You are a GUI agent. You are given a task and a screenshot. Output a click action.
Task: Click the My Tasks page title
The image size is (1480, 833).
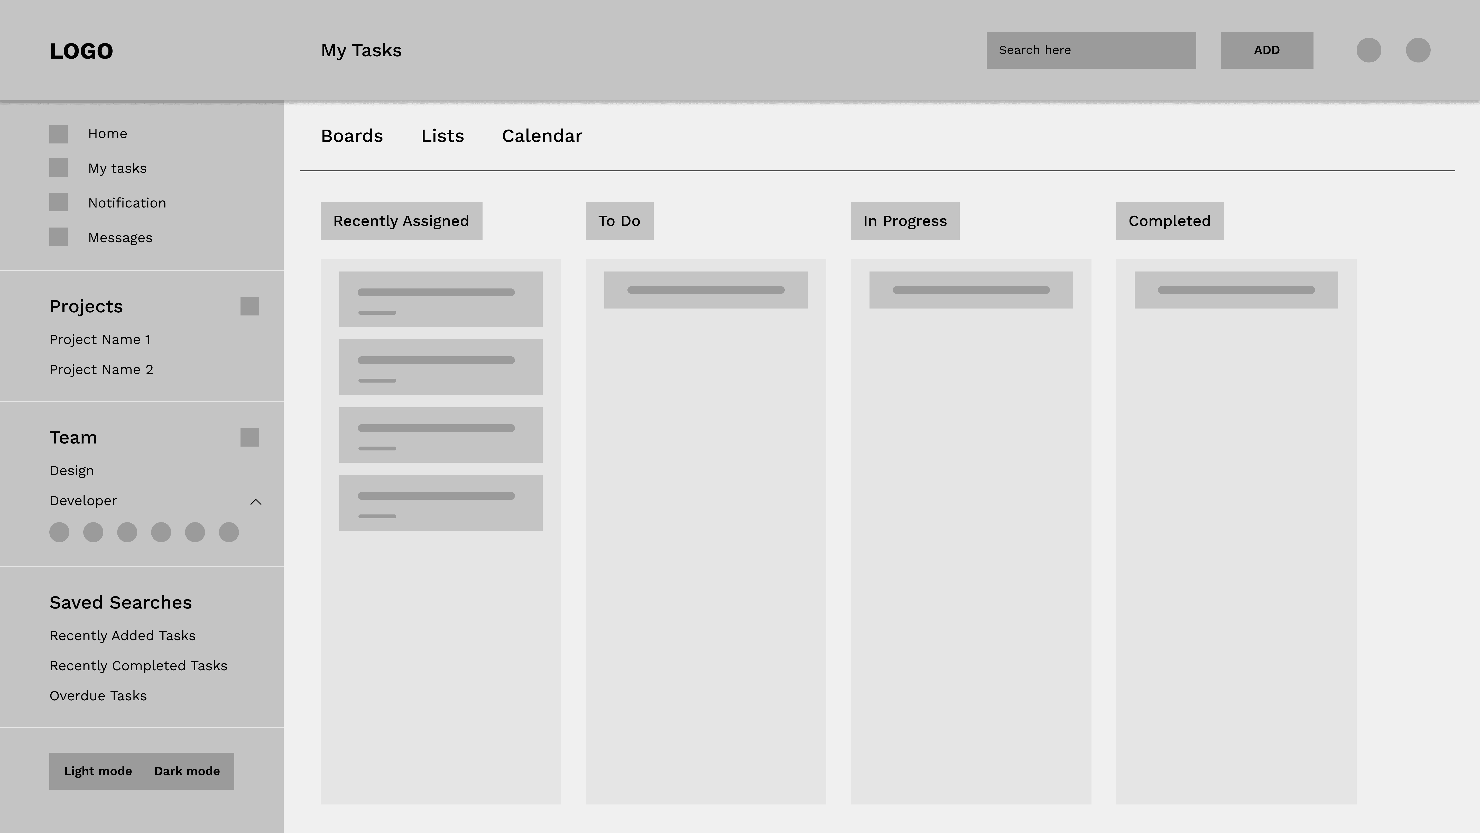(x=361, y=51)
